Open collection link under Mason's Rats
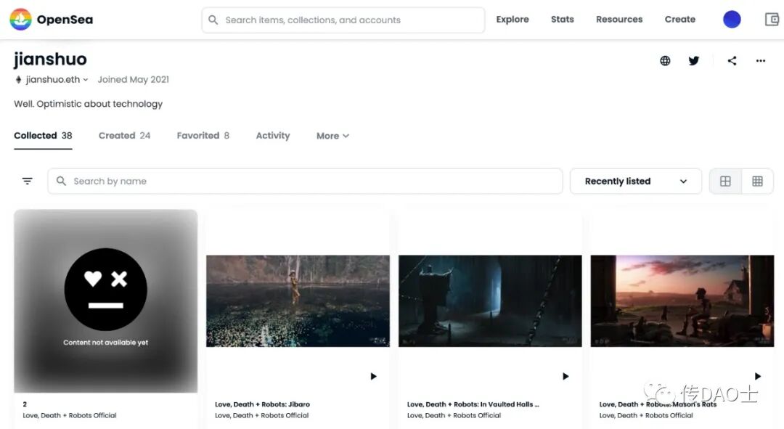Viewport: 784px width, 429px height. click(646, 415)
